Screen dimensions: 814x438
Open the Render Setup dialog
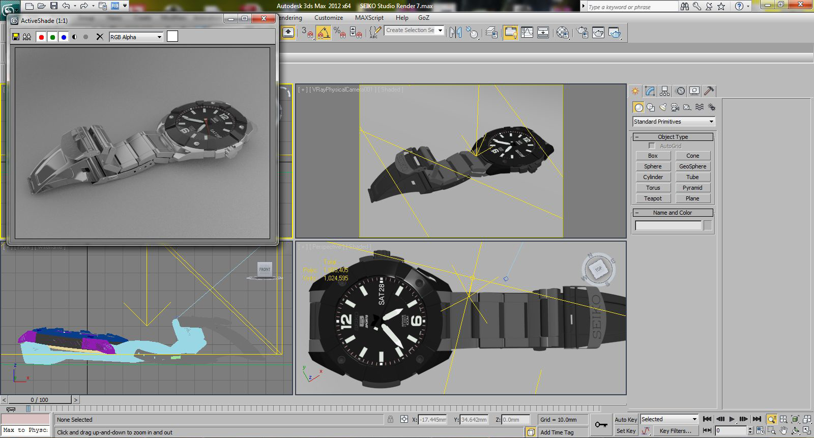point(582,33)
